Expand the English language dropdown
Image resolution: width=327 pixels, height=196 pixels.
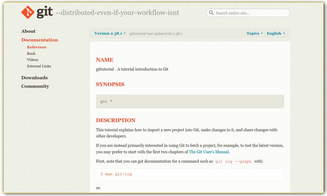276,33
